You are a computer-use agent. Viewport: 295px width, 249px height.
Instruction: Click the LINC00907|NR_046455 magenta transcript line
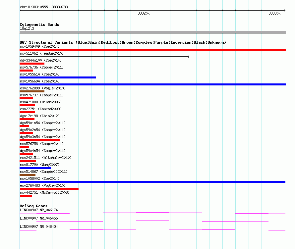[152, 222]
